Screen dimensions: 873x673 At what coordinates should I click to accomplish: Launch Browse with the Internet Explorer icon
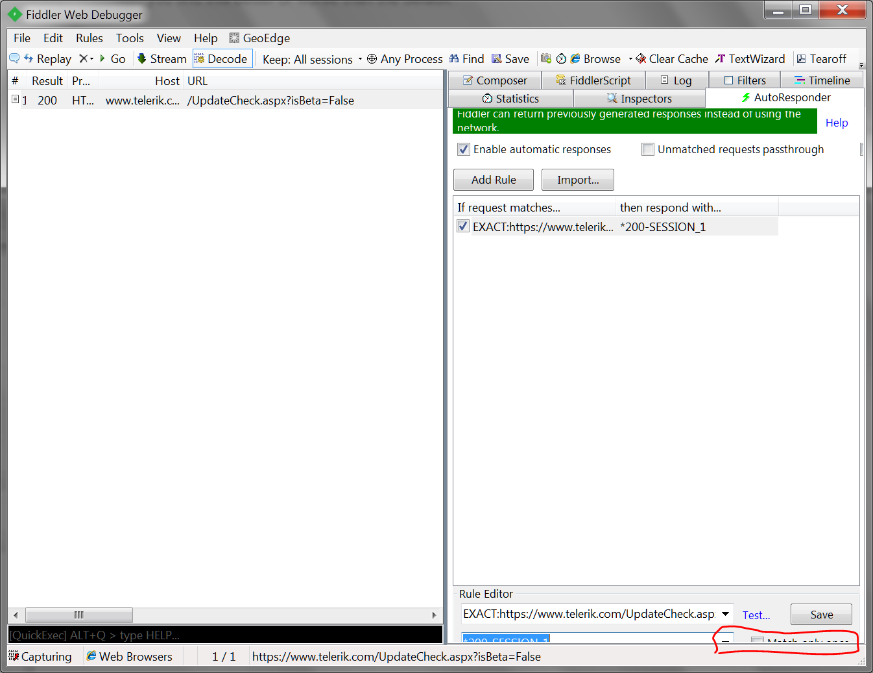(x=595, y=58)
